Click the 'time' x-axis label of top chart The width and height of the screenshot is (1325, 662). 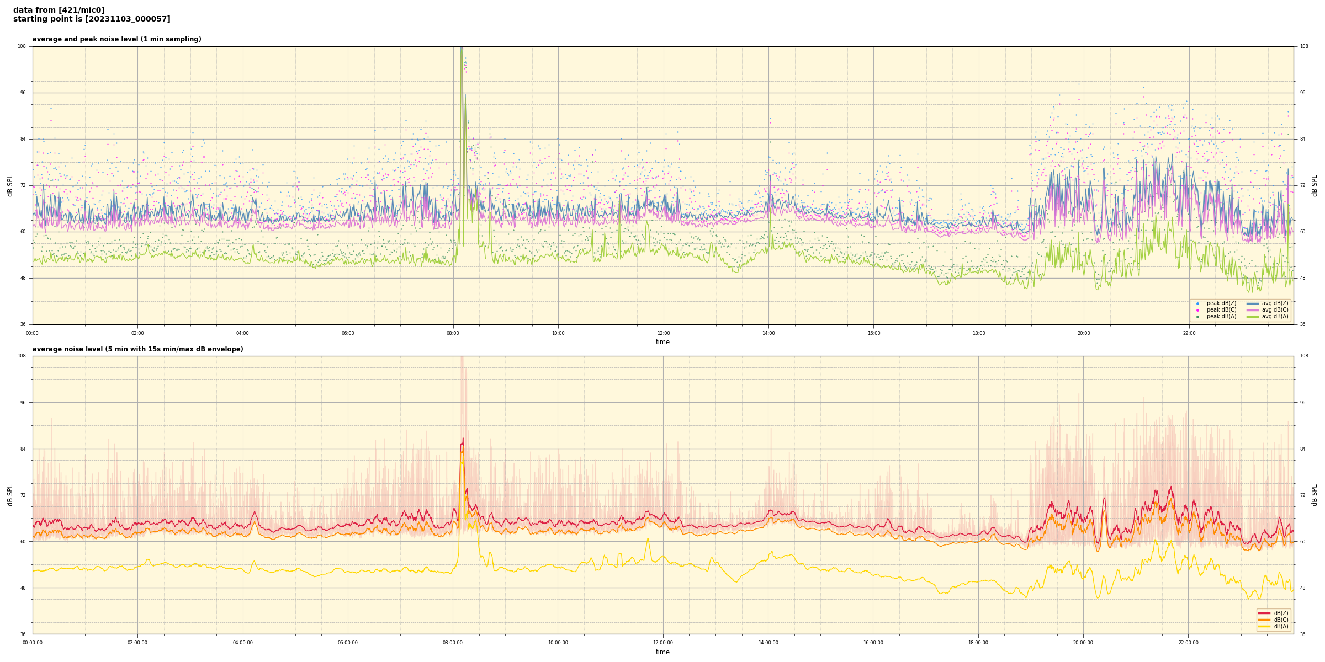click(662, 342)
